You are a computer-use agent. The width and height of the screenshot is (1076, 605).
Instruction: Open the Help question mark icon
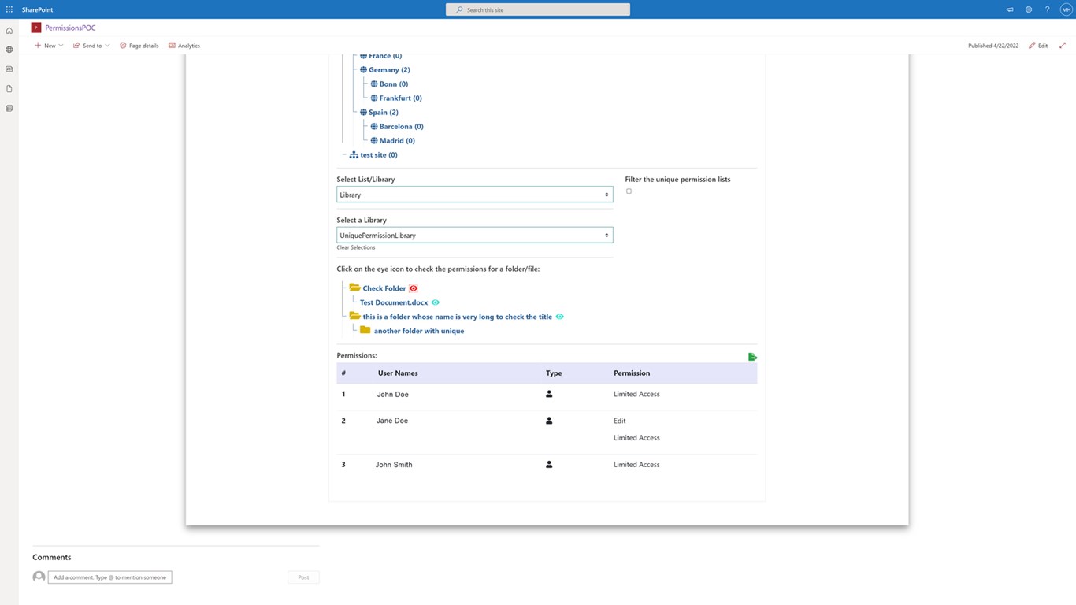[x=1048, y=9]
